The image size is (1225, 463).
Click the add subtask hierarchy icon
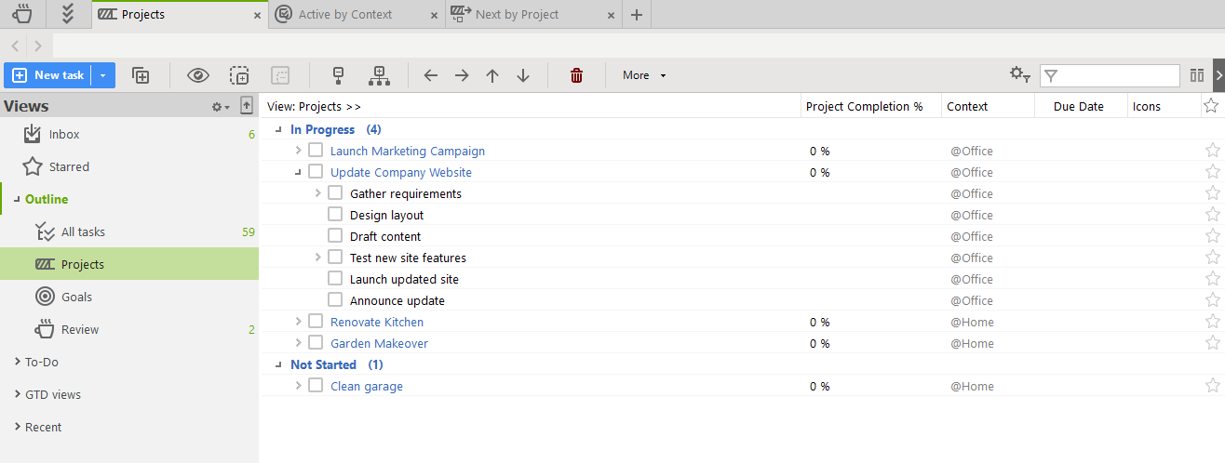[x=379, y=75]
